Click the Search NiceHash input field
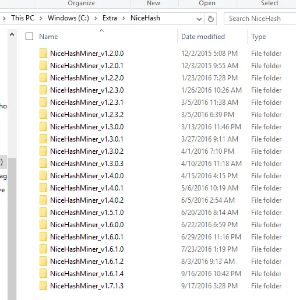Screen dimensions: 296x300 pos(260,19)
